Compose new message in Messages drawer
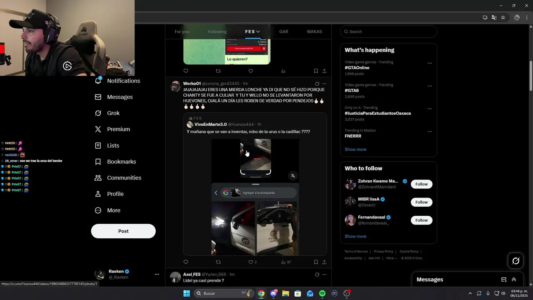 (504, 280)
